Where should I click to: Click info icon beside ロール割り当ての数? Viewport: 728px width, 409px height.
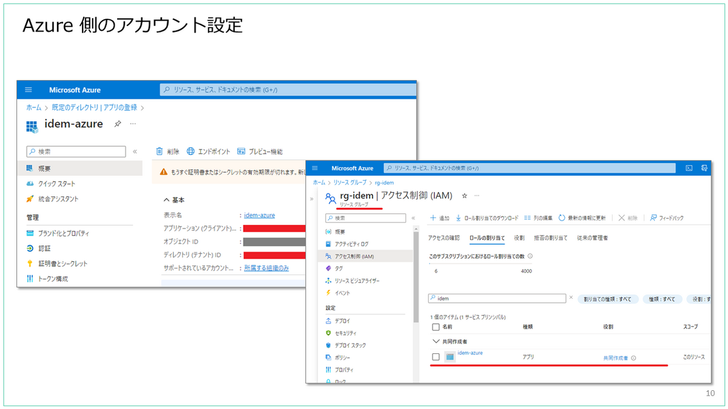[x=530, y=256]
